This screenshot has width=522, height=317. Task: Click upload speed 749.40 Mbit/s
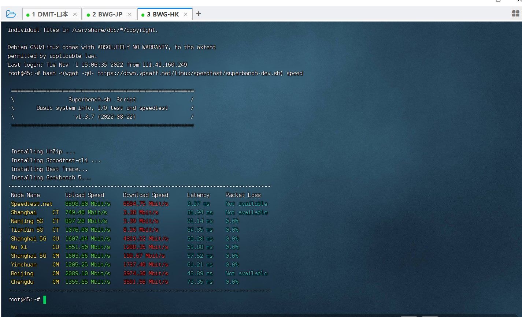pos(86,212)
